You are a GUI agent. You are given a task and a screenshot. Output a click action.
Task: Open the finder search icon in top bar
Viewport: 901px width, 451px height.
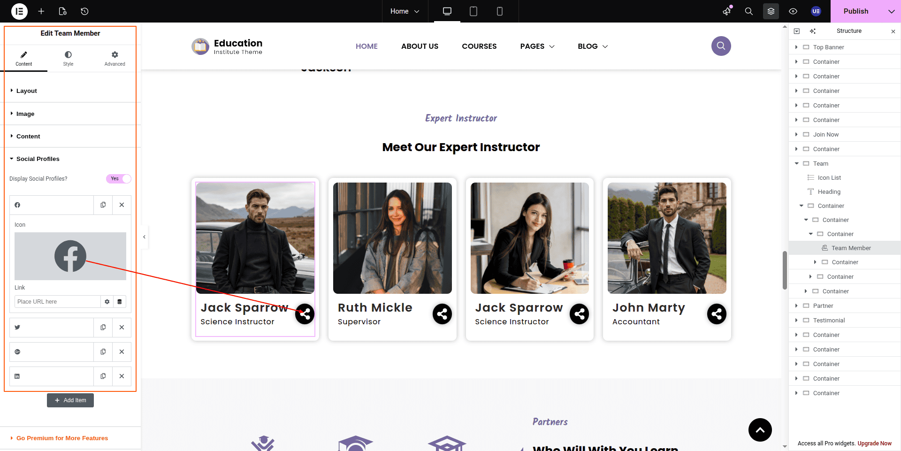[748, 11]
